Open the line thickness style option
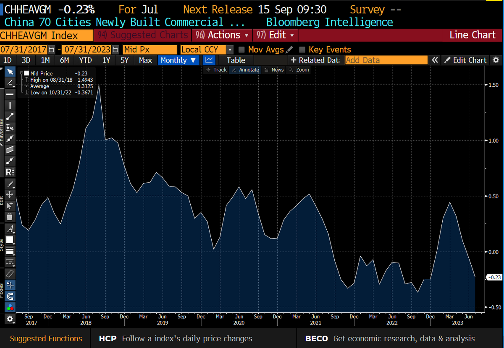 point(10,251)
